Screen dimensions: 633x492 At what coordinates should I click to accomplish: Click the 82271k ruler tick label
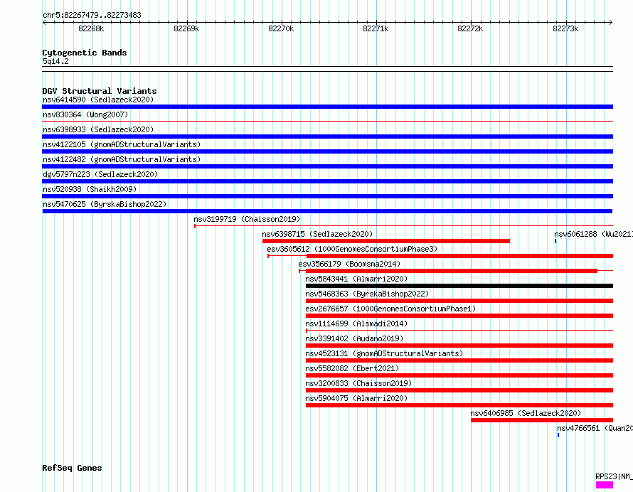click(376, 28)
